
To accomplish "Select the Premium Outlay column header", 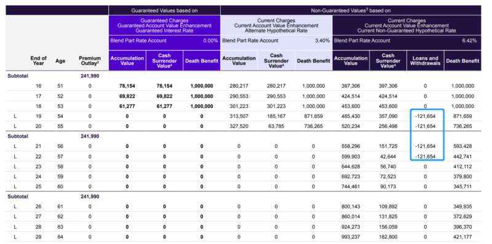I will (90, 60).
